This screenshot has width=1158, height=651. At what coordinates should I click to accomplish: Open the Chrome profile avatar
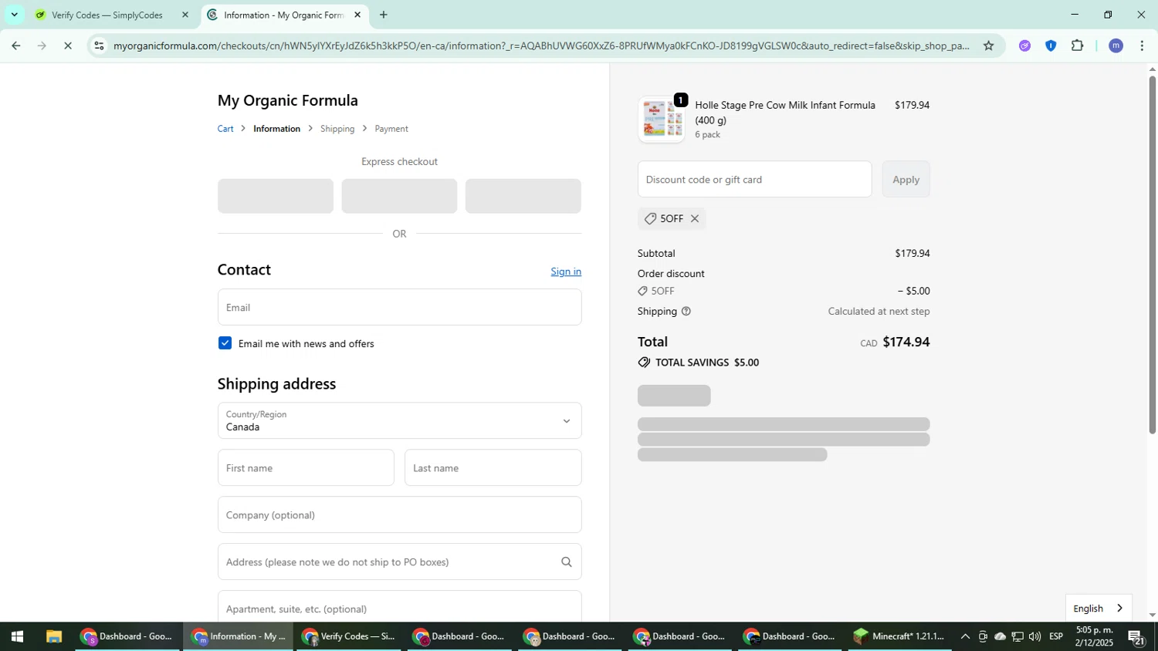[1116, 46]
